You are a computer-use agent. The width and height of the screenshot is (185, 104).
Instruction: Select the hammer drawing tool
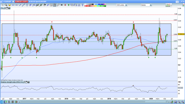pyautogui.click(x=44, y=5)
